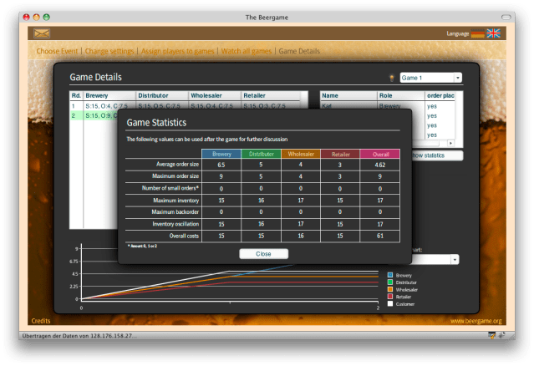Visit www.beergame.org link
This screenshot has height=366, width=534.
[x=476, y=321]
